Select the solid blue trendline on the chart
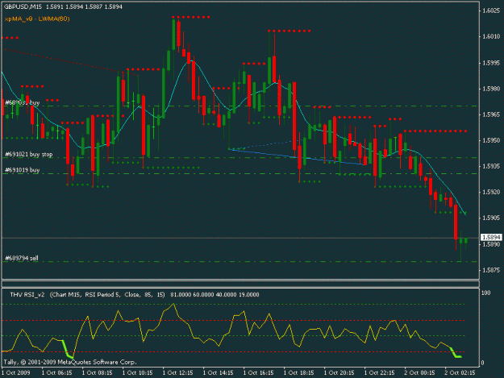504x378 pixels. click(296, 157)
